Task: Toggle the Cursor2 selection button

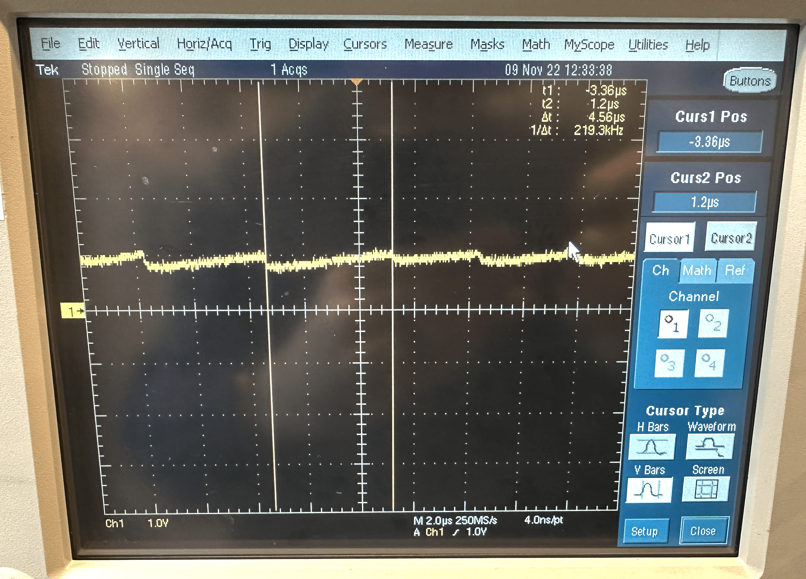Action: click(x=731, y=237)
